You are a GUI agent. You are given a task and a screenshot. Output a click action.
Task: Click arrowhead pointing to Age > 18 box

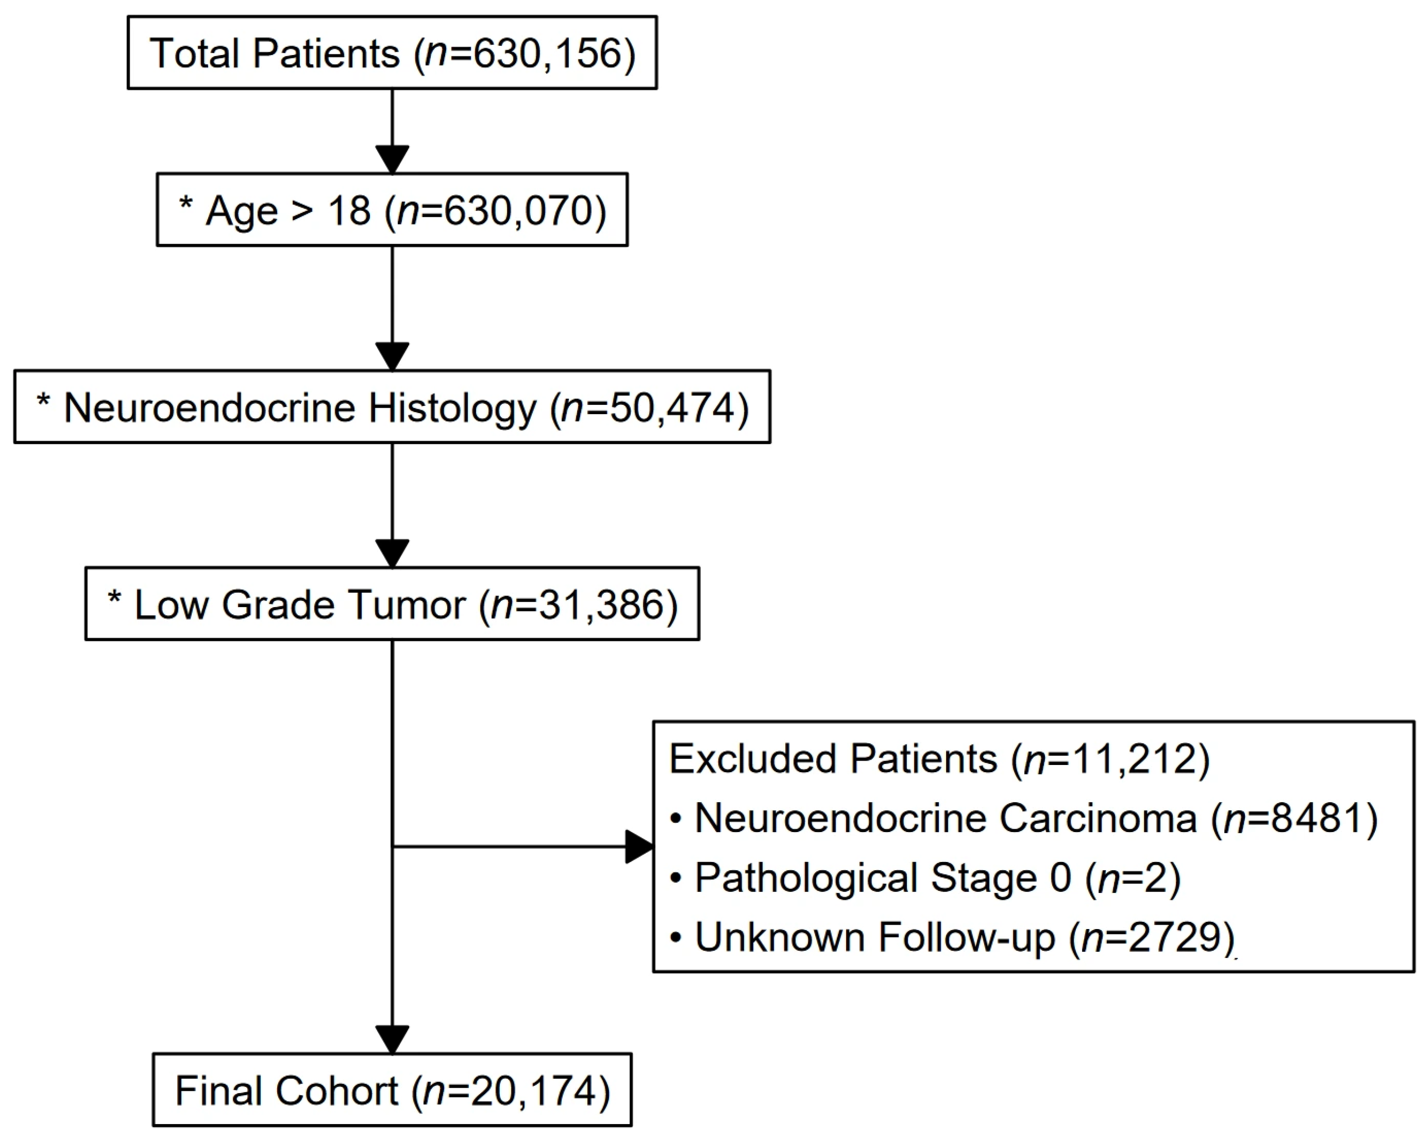pyautogui.click(x=392, y=159)
